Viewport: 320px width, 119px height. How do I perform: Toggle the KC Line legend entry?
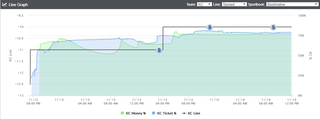click(x=191, y=113)
